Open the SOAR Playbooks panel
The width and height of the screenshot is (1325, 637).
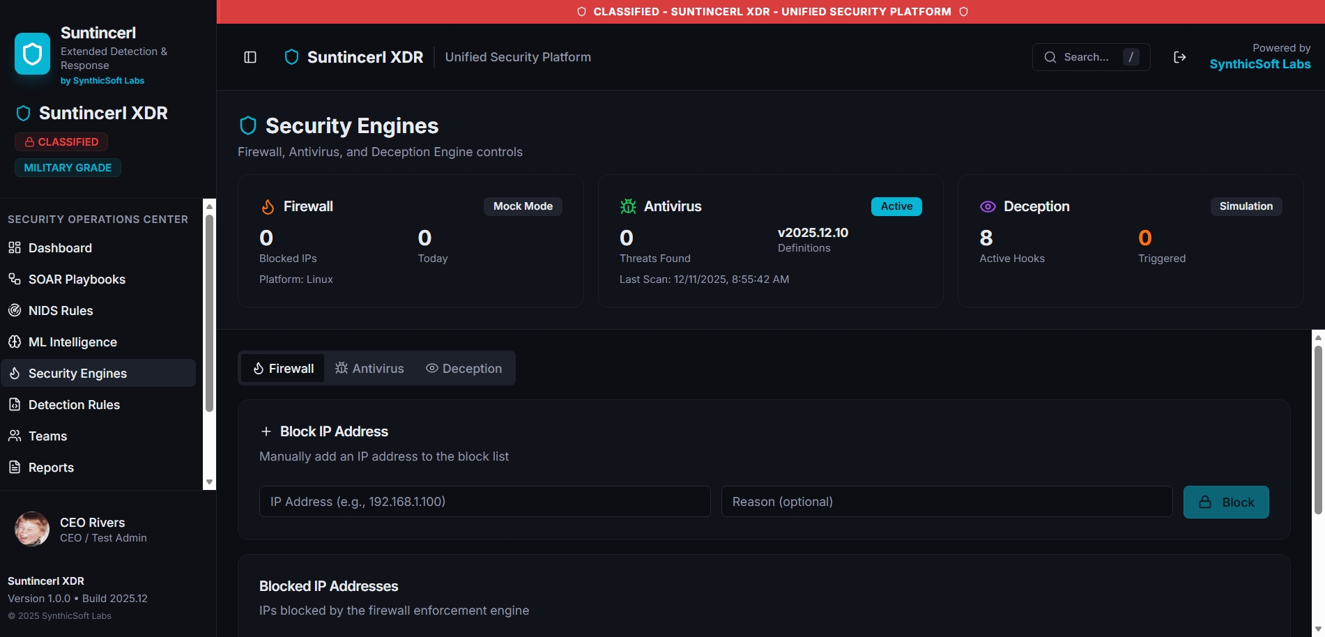point(66,279)
